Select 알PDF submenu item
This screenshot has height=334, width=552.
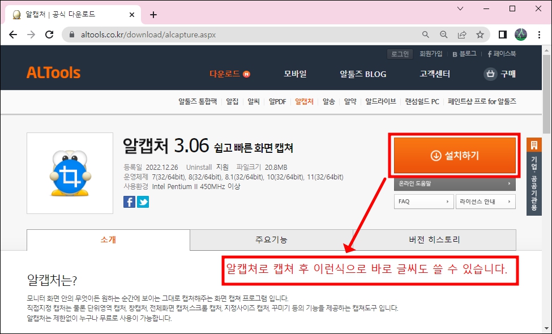(x=277, y=101)
